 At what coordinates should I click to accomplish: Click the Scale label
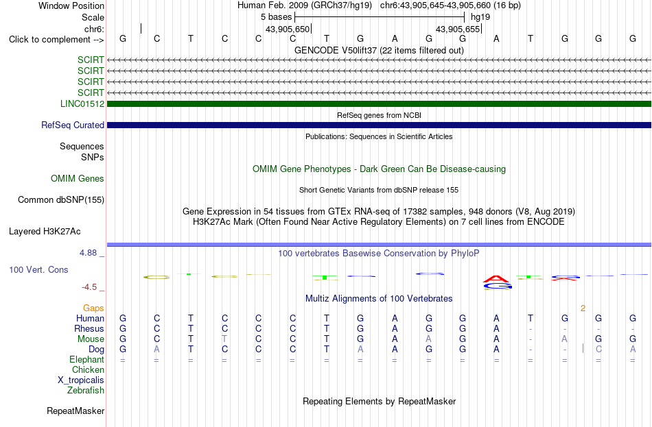click(93, 17)
